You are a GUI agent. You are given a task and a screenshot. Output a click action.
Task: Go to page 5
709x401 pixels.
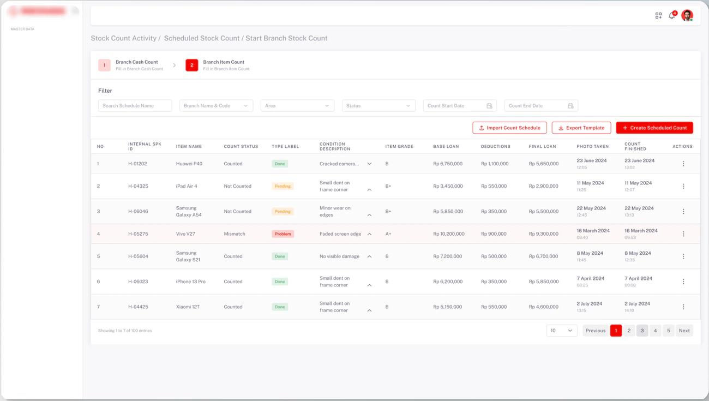[669, 331]
